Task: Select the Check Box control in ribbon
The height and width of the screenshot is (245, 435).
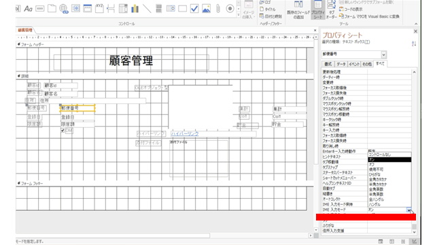Action: pos(194,9)
